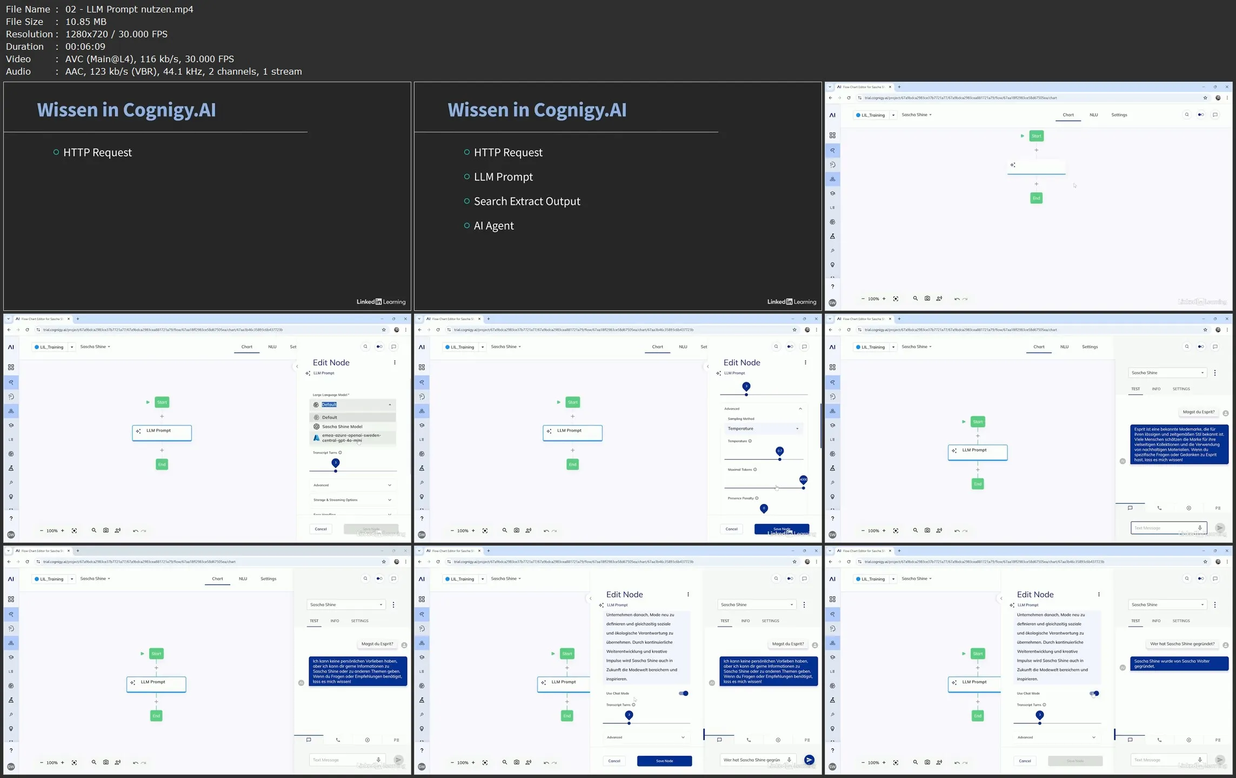The image size is (1236, 778).
Task: Open the SETTINGS tab in the Esprit answer frame
Action: coord(1181,389)
